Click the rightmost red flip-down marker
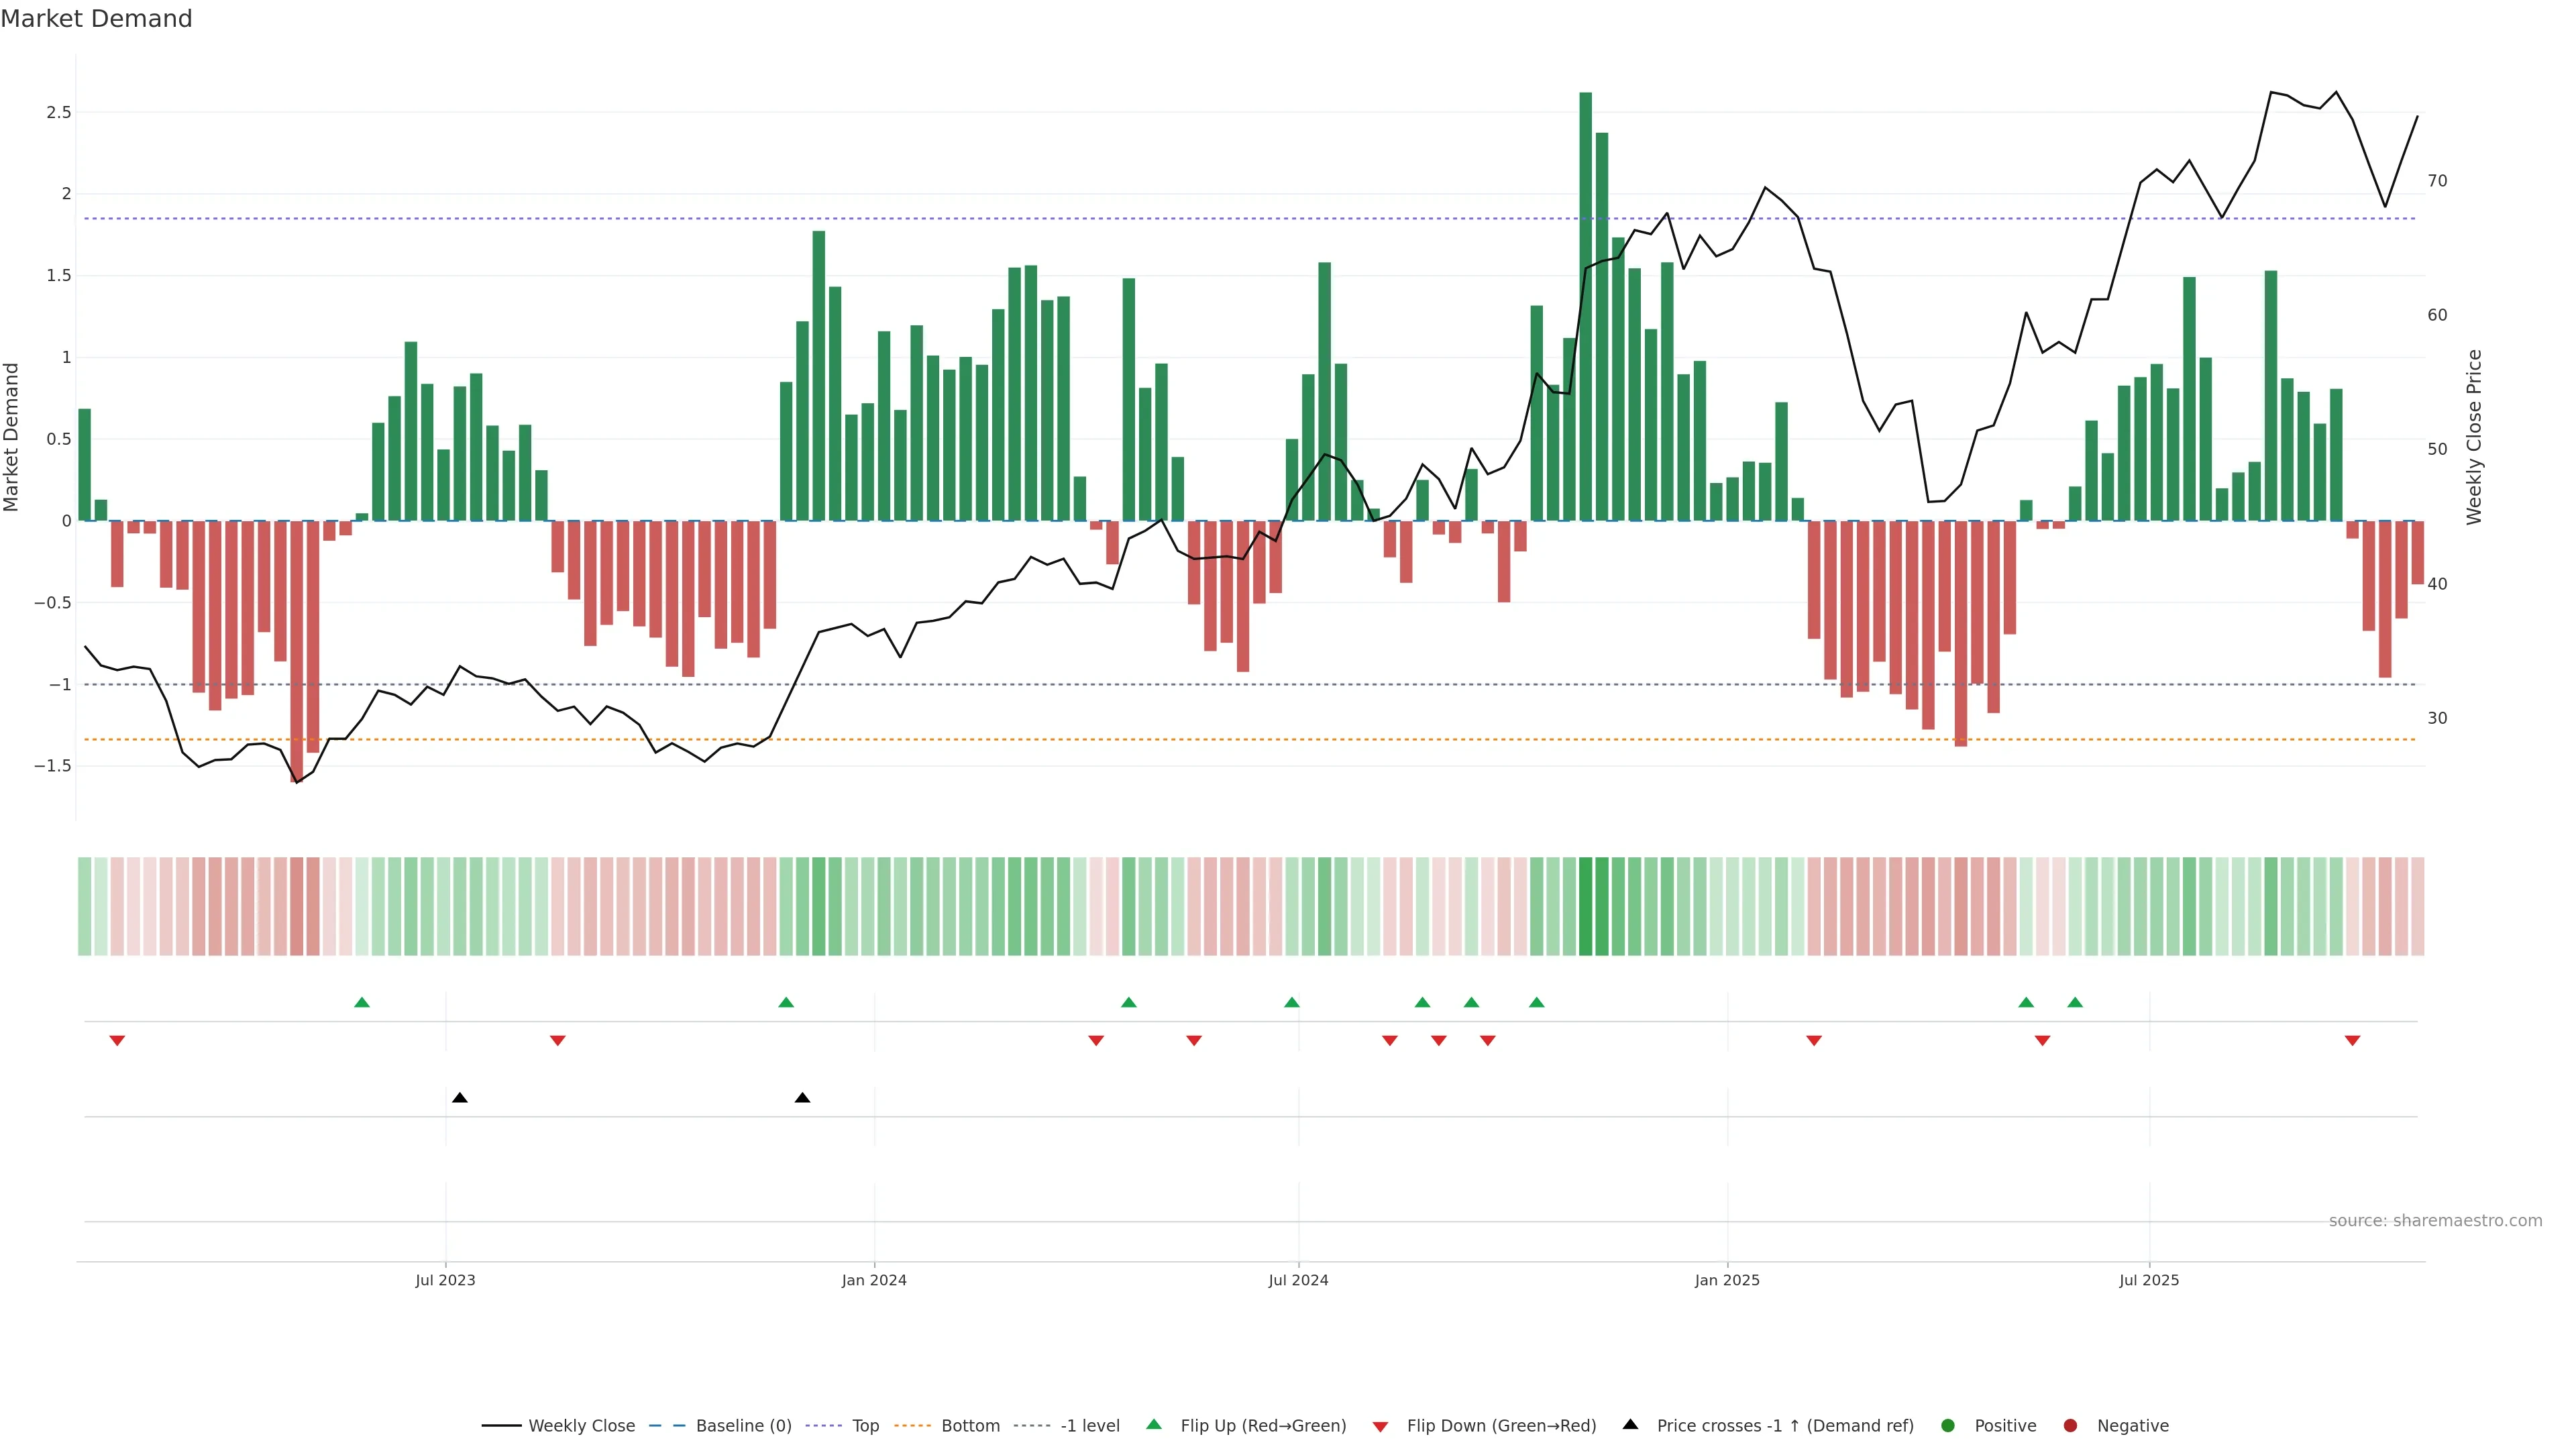 (2352, 1041)
